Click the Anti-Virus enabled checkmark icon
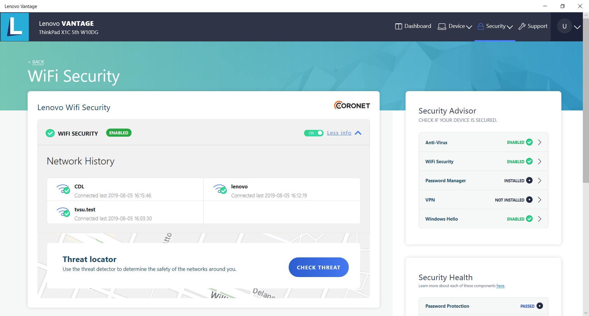 [529, 142]
